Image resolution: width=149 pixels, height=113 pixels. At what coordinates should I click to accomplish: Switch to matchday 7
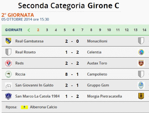(x=82, y=30)
